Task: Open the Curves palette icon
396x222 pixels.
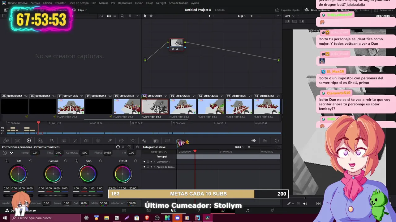Action: (75, 141)
